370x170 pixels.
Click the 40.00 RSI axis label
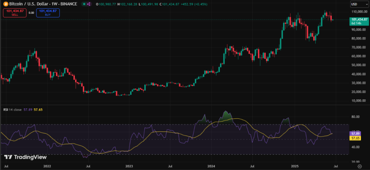coord(356,147)
